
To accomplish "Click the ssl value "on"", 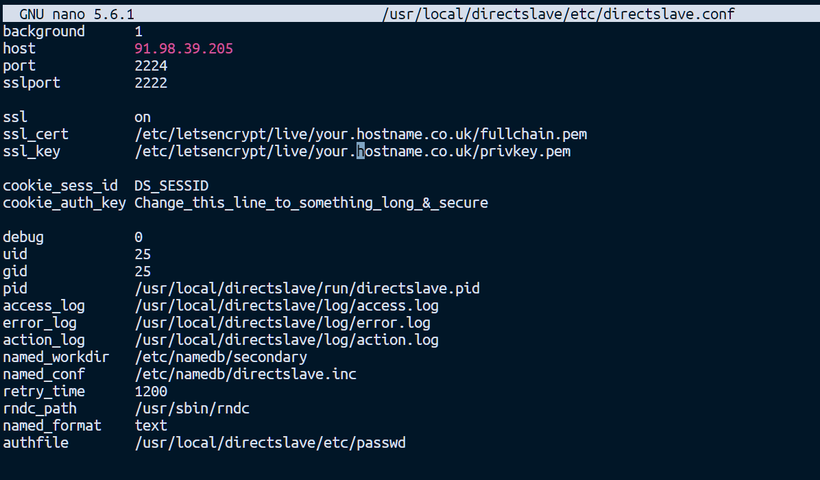I will point(143,117).
